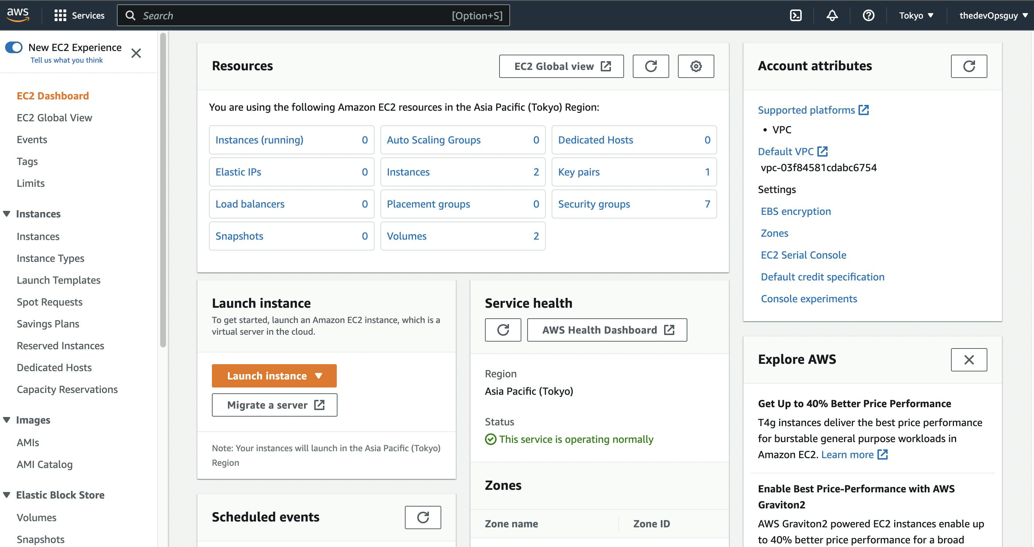Open Volumes resource tile
The height and width of the screenshot is (547, 1034).
(463, 236)
